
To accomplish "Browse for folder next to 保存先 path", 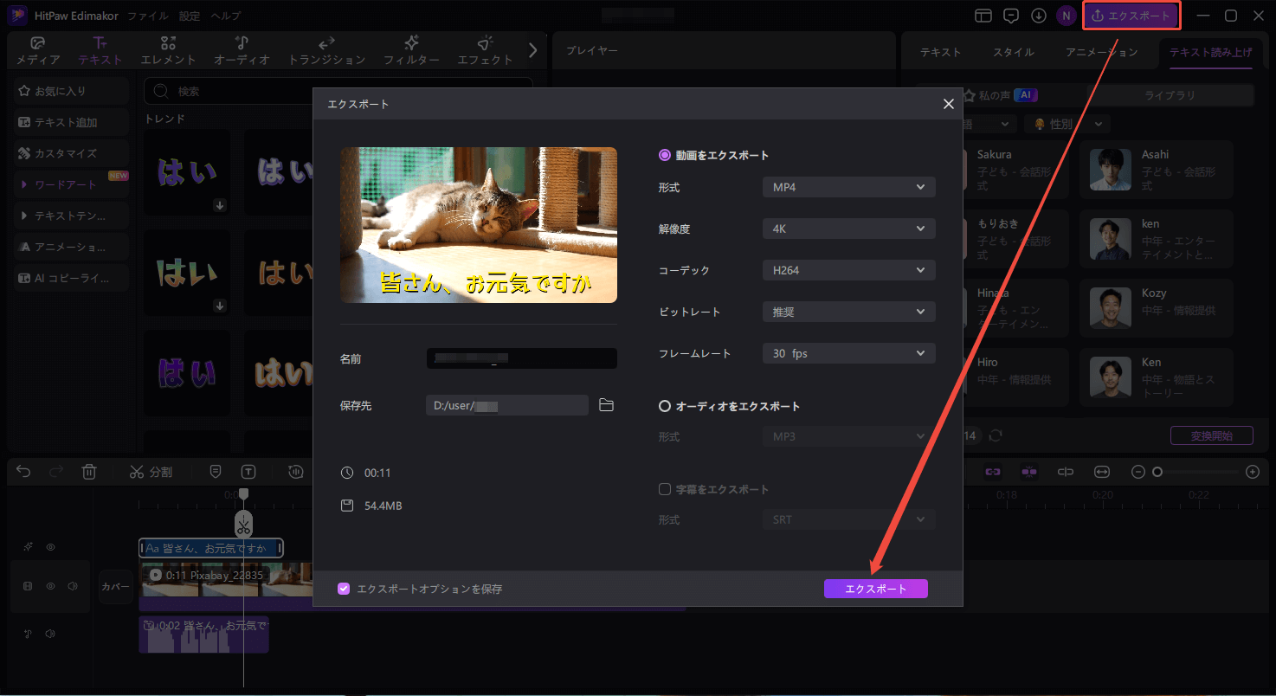I will point(606,405).
